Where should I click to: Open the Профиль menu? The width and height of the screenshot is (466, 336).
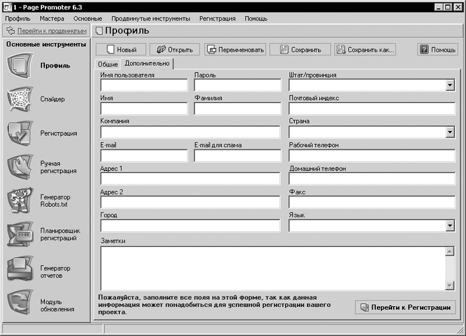(x=18, y=19)
